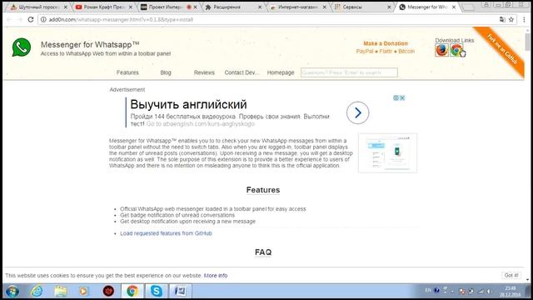The height and width of the screenshot is (300, 533).
Task: Open the Homepage menu item
Action: (x=281, y=72)
